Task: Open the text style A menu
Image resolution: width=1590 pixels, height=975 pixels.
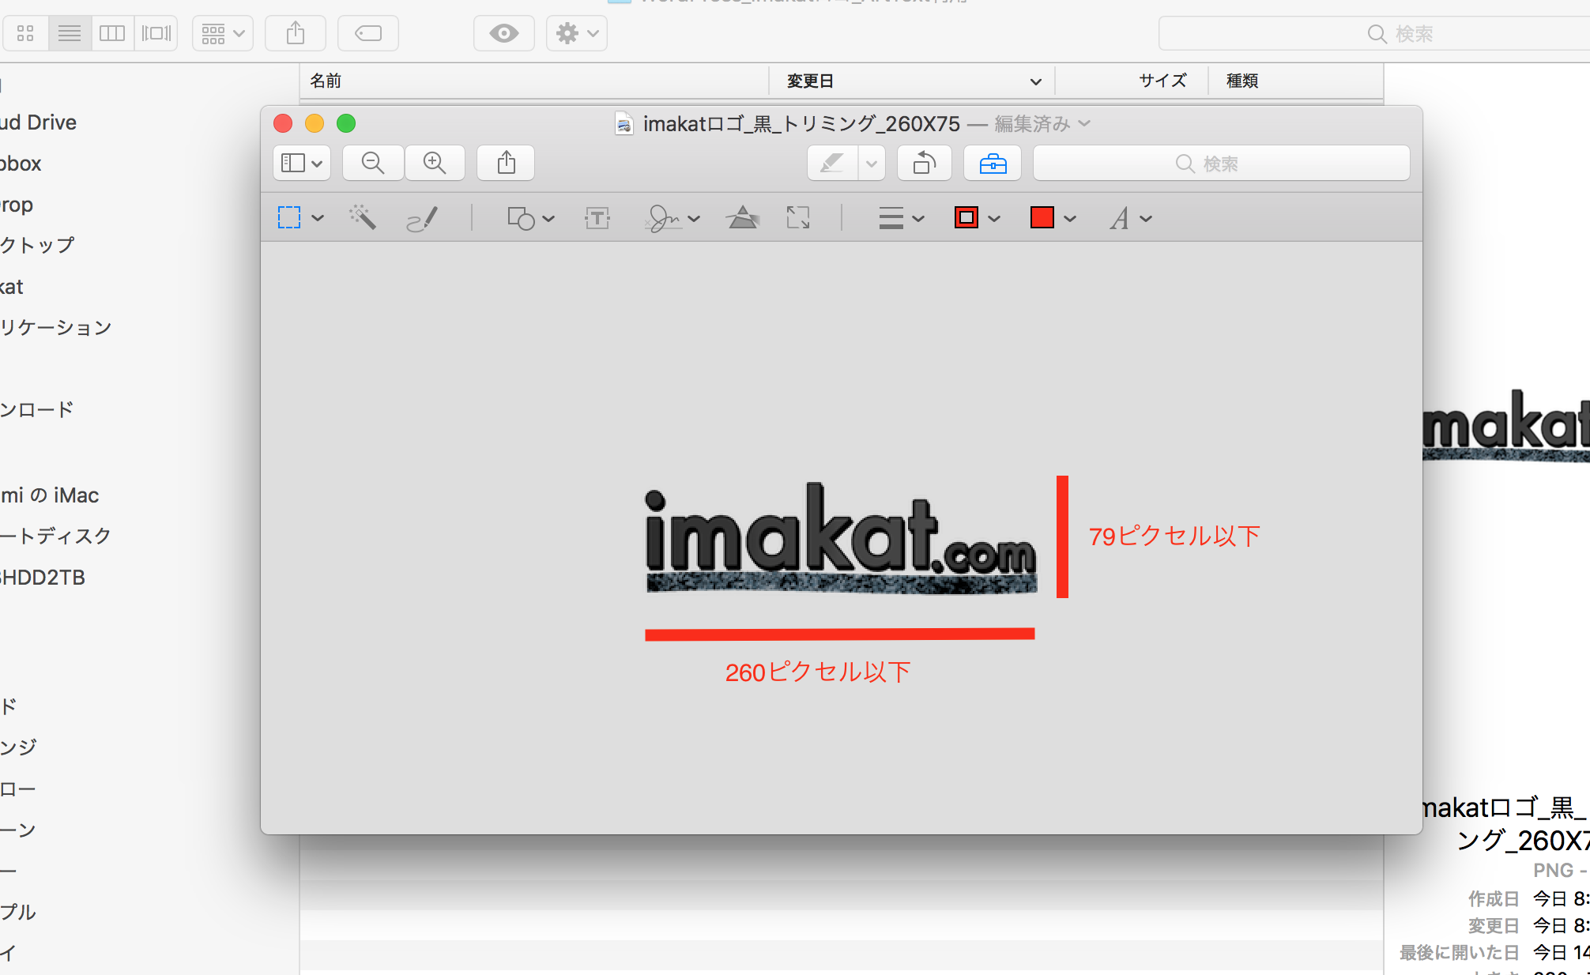Action: point(1130,218)
